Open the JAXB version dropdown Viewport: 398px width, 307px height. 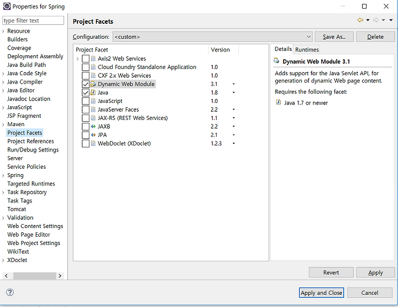pos(233,127)
